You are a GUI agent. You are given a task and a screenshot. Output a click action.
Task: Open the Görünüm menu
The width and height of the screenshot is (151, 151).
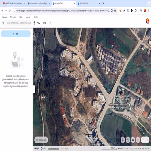coord(13,17)
